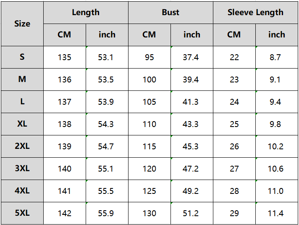Image resolution: width=299 pixels, height=225 pixels.
Task: Select the Bust column header
Action: tap(170, 12)
